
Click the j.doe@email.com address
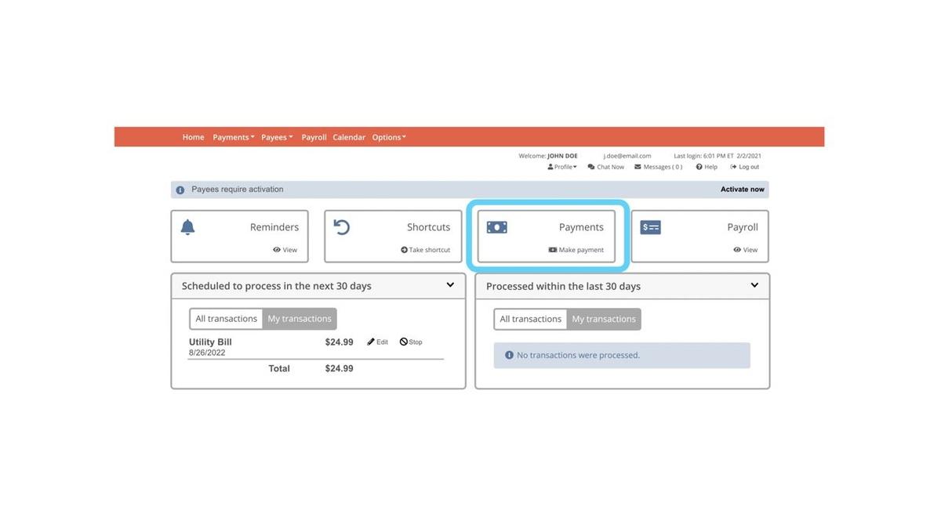tap(627, 156)
